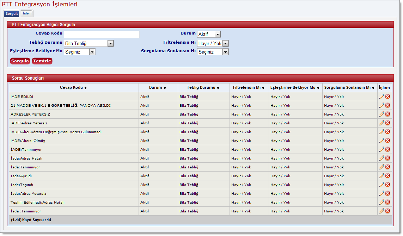Edit the iADE:Alıcı Adresi Değişmiş row
403x236 pixels.
click(x=381, y=132)
